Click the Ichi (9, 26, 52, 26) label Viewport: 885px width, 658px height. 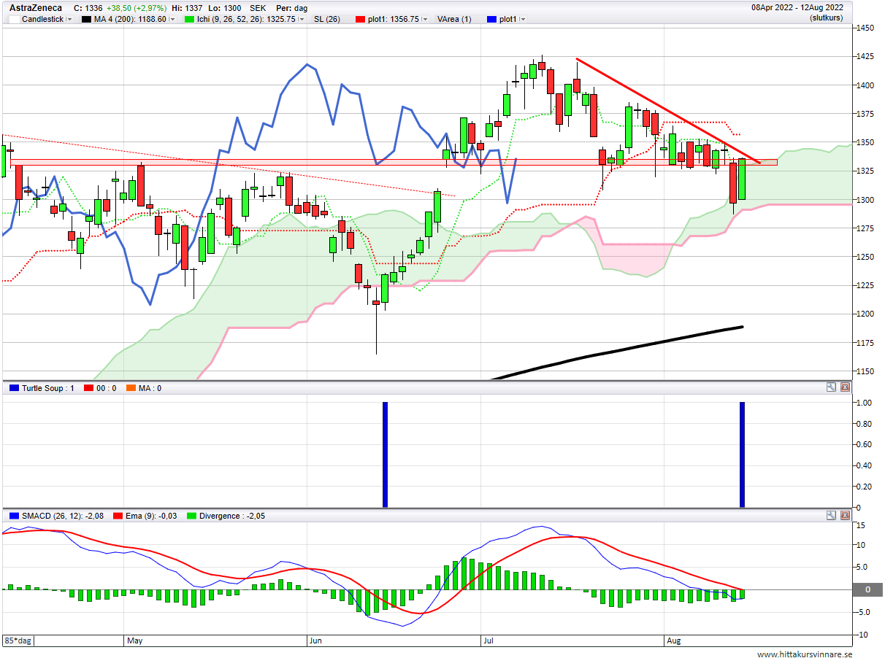tap(246, 20)
